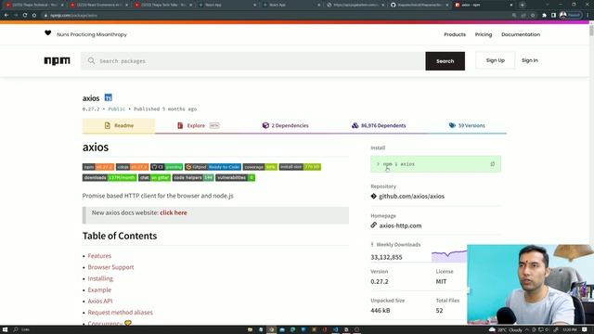Jump to the Installing section link
Viewport: 594px width, 334px height.
click(100, 278)
